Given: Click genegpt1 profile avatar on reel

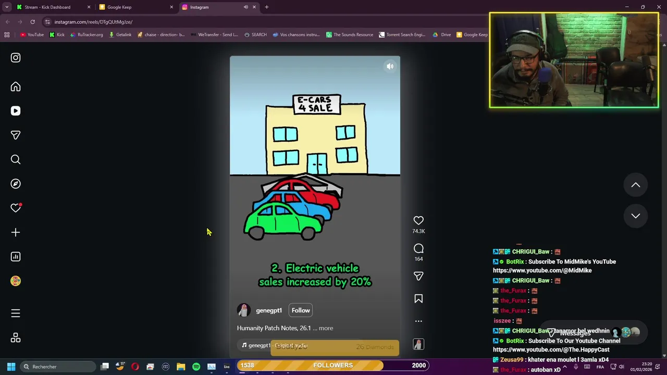Looking at the screenshot, I should (x=243, y=310).
